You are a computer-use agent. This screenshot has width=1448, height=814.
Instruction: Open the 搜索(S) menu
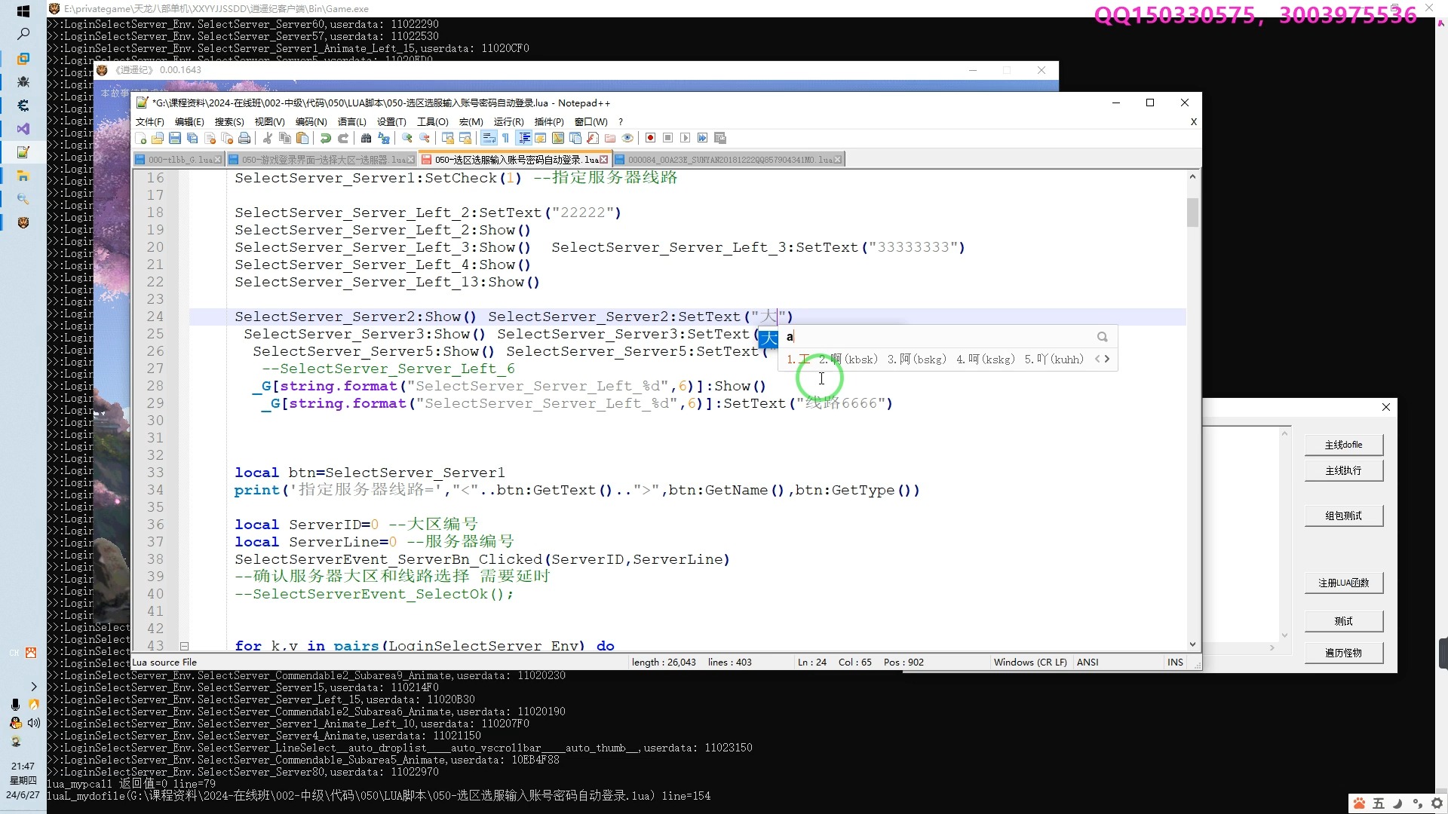point(229,121)
